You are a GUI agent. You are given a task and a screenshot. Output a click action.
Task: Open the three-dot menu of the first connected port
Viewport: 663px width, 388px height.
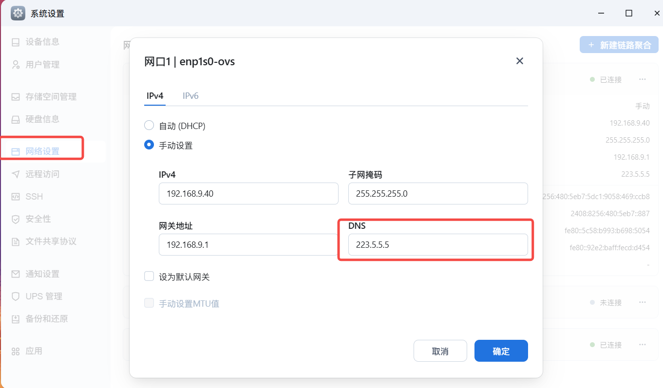coord(642,79)
